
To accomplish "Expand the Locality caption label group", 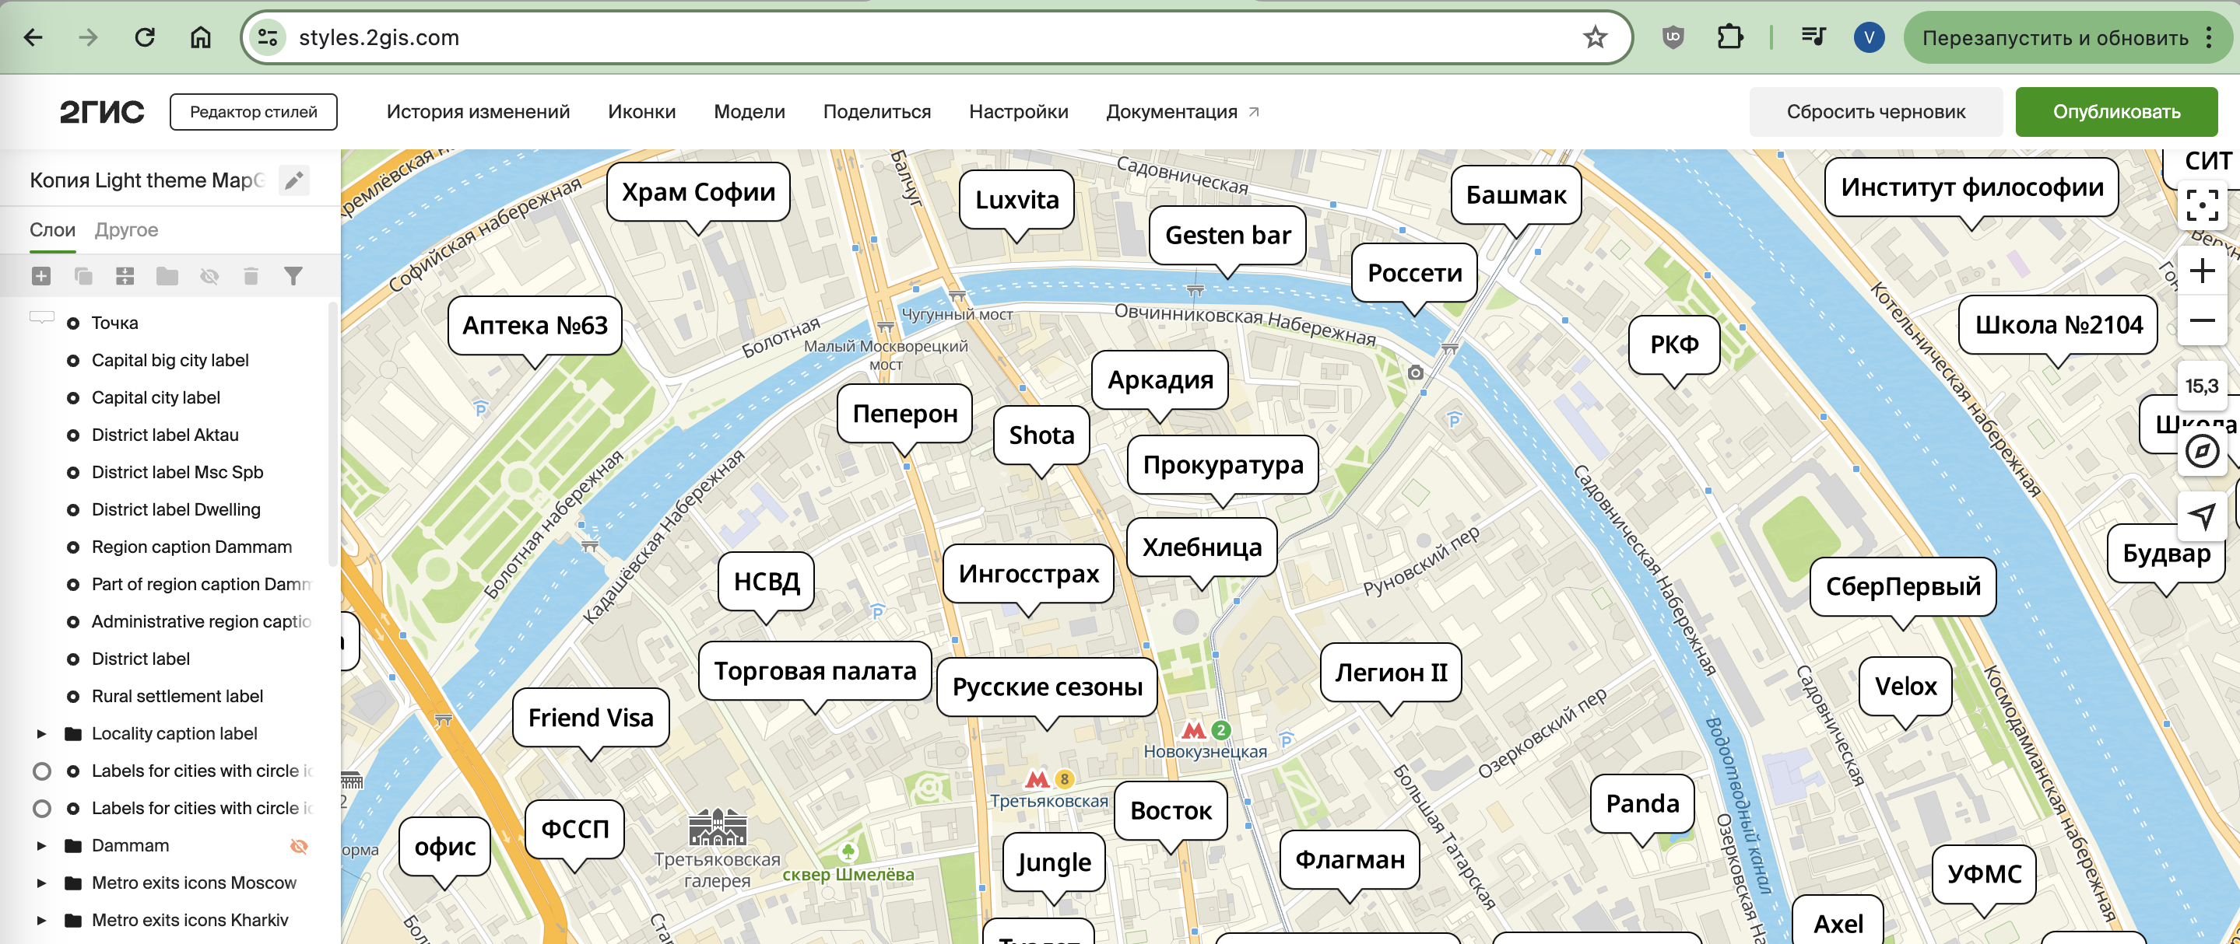I will coord(41,734).
